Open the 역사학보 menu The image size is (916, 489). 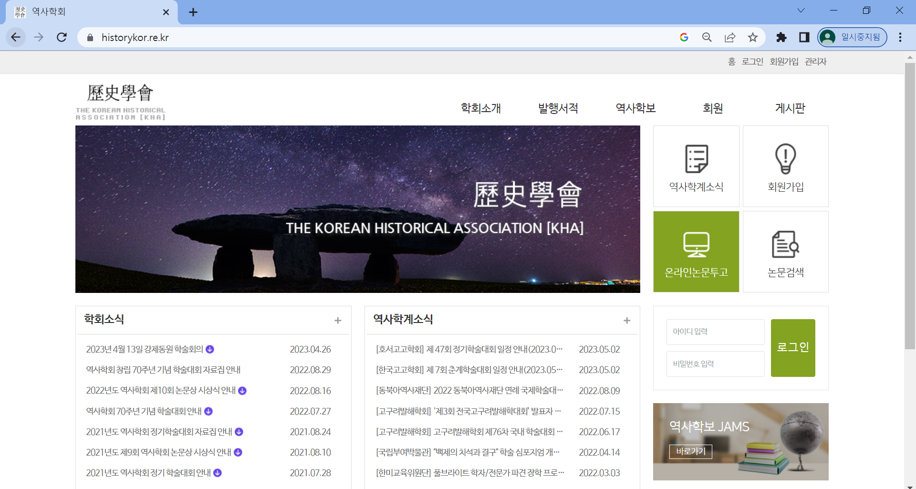(x=635, y=108)
